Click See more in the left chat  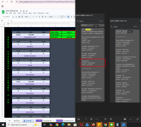pyautogui.click(x=84, y=25)
